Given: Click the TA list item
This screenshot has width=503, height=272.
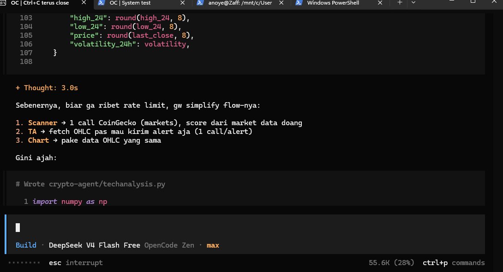Looking at the screenshot, I should coord(134,132).
